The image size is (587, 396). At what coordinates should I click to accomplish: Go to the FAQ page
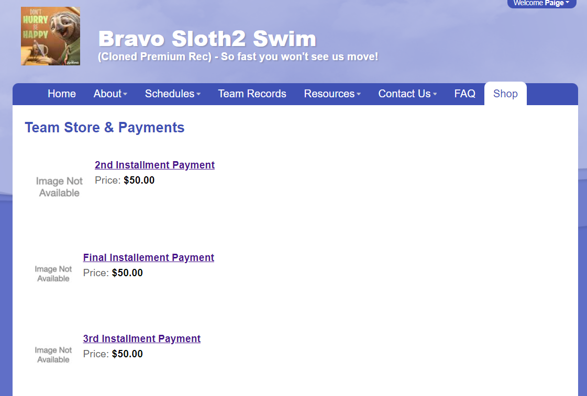point(464,94)
